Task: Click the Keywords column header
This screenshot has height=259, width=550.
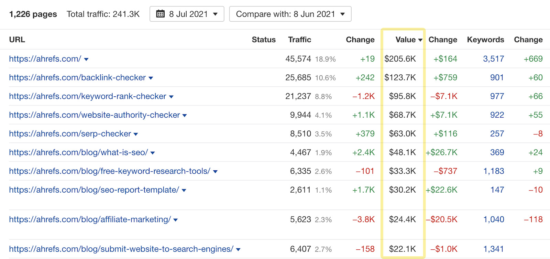Action: click(485, 40)
